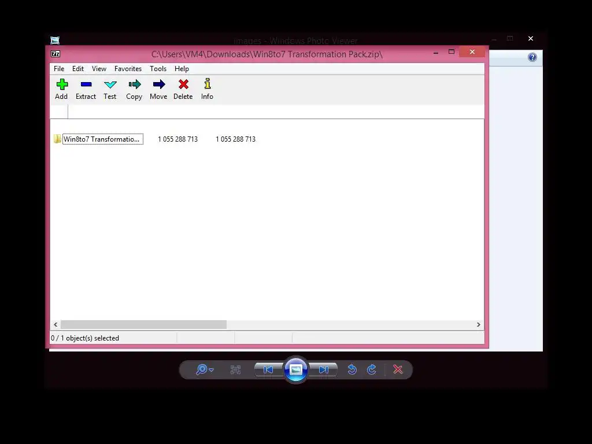The height and width of the screenshot is (444, 592).
Task: Rotate image counterclockwise in Photo Viewer
Action: 352,369
